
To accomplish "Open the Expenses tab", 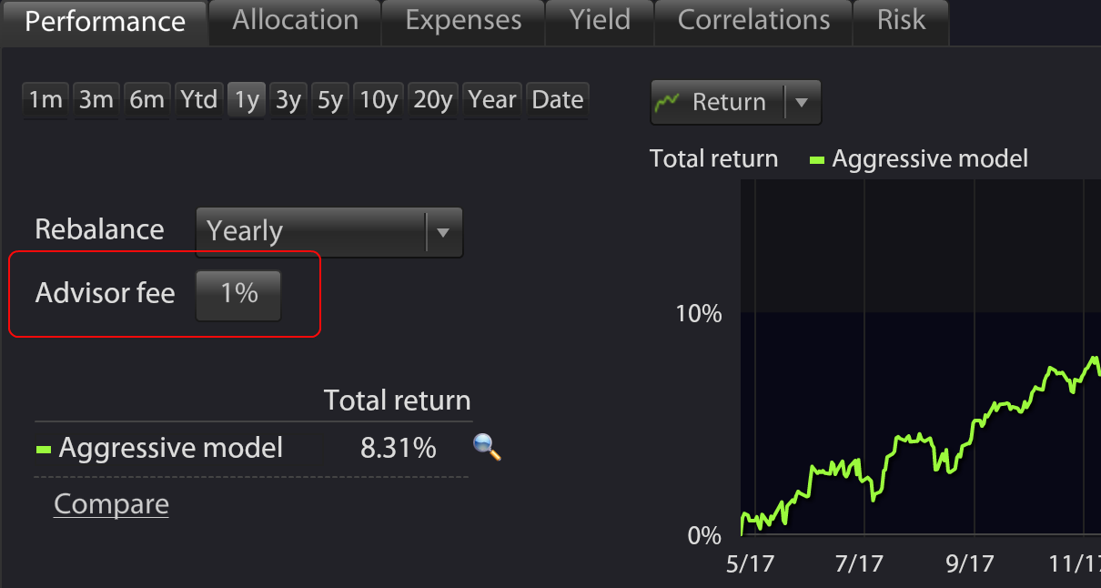I will 463,21.
